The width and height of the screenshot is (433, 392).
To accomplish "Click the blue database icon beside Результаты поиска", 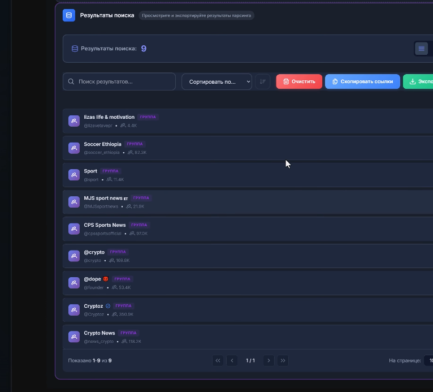I will coord(69,15).
